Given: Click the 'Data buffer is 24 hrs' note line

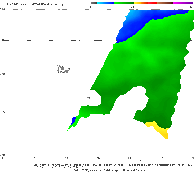Looking at the screenshot, I should tap(61, 168).
